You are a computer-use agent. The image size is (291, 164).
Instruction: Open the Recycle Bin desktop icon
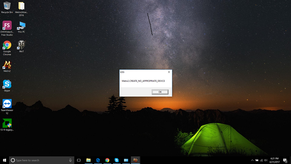point(7,7)
